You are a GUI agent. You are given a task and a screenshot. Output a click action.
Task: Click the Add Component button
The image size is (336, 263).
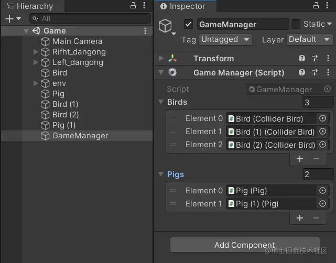(x=245, y=245)
